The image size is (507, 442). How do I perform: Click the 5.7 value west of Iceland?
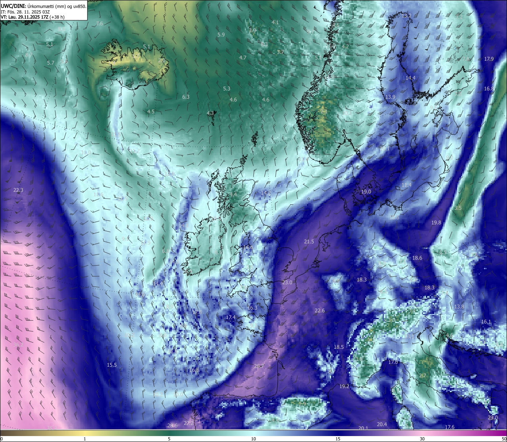coord(51,63)
